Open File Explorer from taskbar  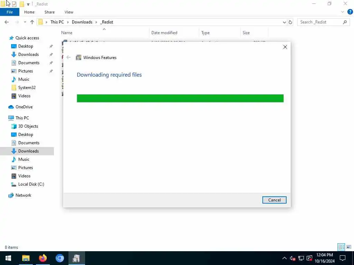[x=26, y=258]
